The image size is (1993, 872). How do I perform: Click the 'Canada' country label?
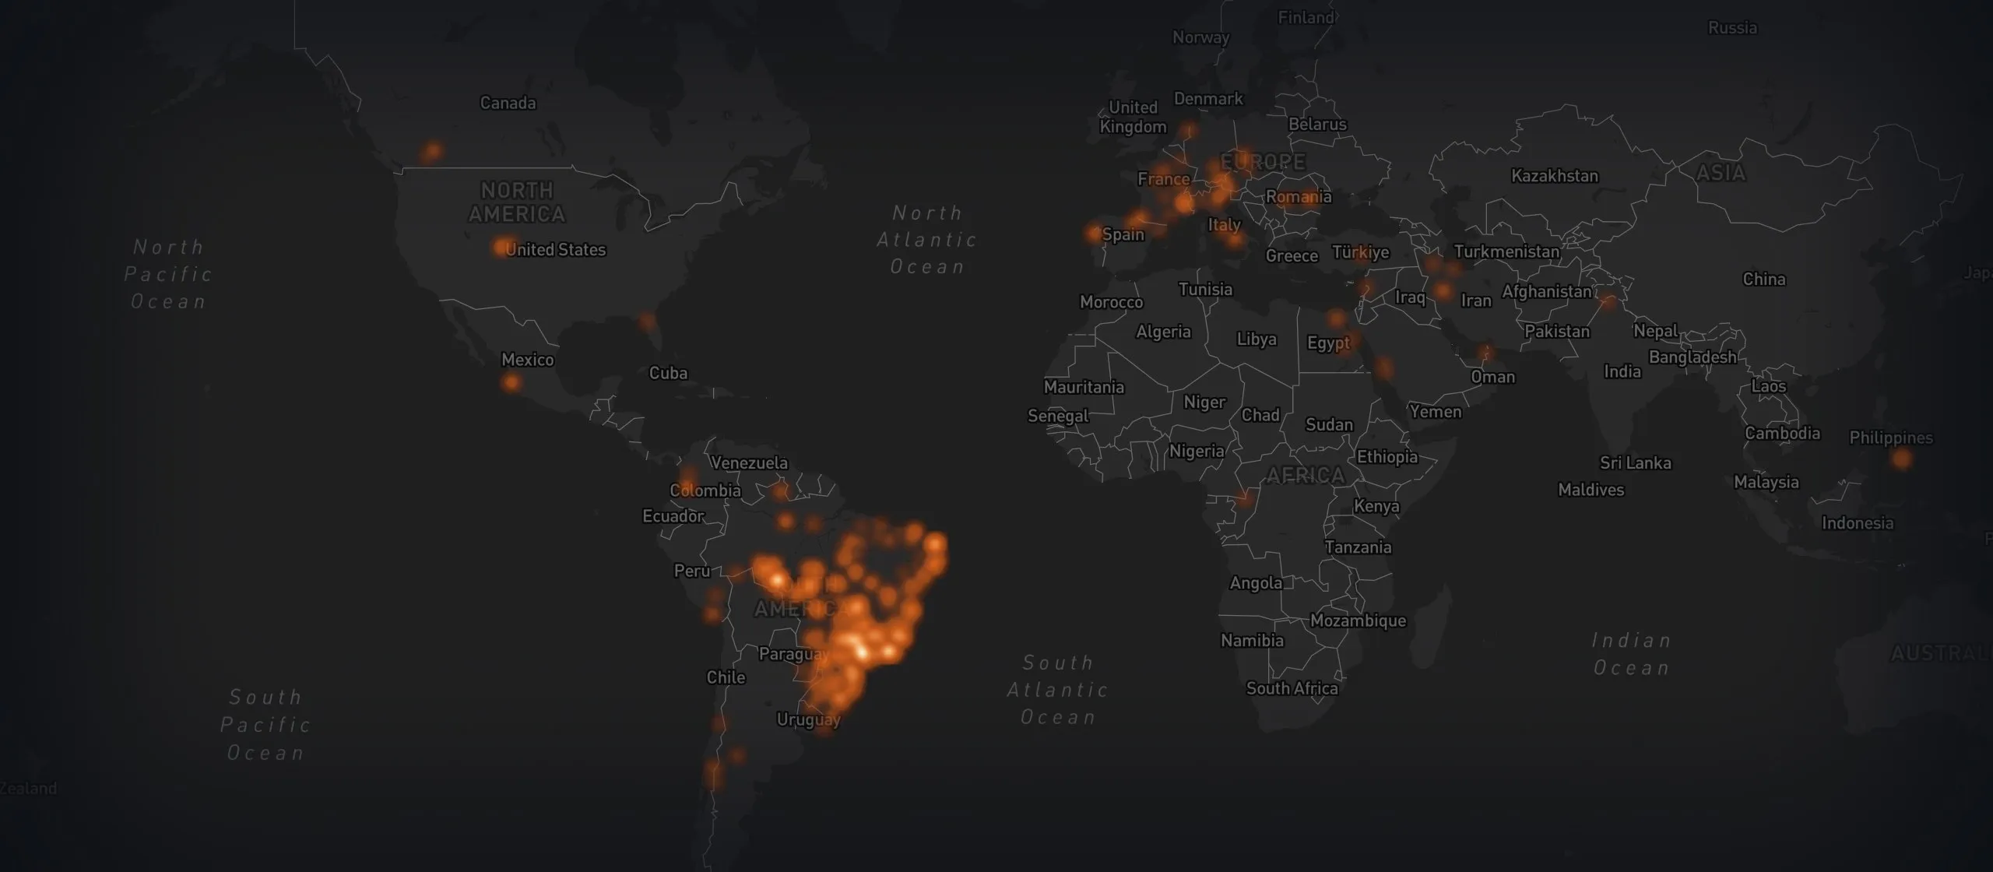click(508, 103)
